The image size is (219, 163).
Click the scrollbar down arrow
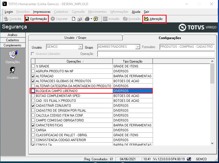[212, 143]
